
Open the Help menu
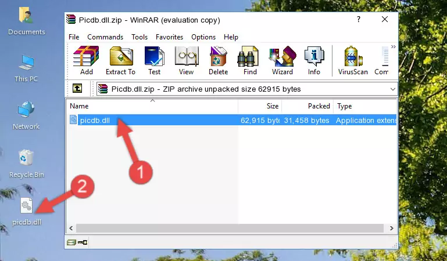(231, 37)
